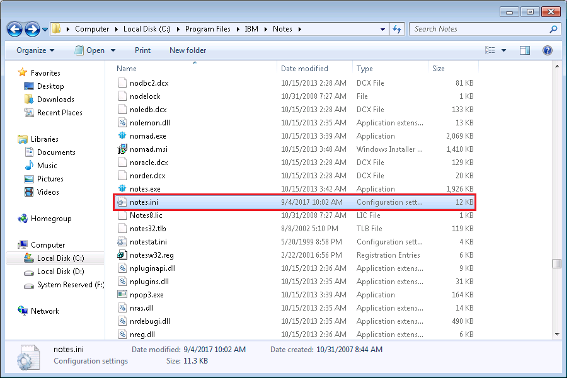Select the notes.exe application icon
The height and width of the screenshot is (378, 569).
pyautogui.click(x=122, y=188)
